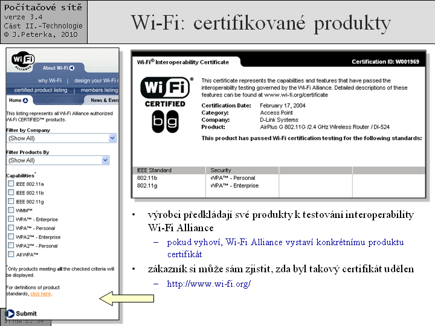Click the Submit arrow icon

point(10,313)
